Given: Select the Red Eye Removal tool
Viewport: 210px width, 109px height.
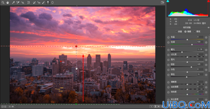Looking at the screenshot, I should (39, 2).
